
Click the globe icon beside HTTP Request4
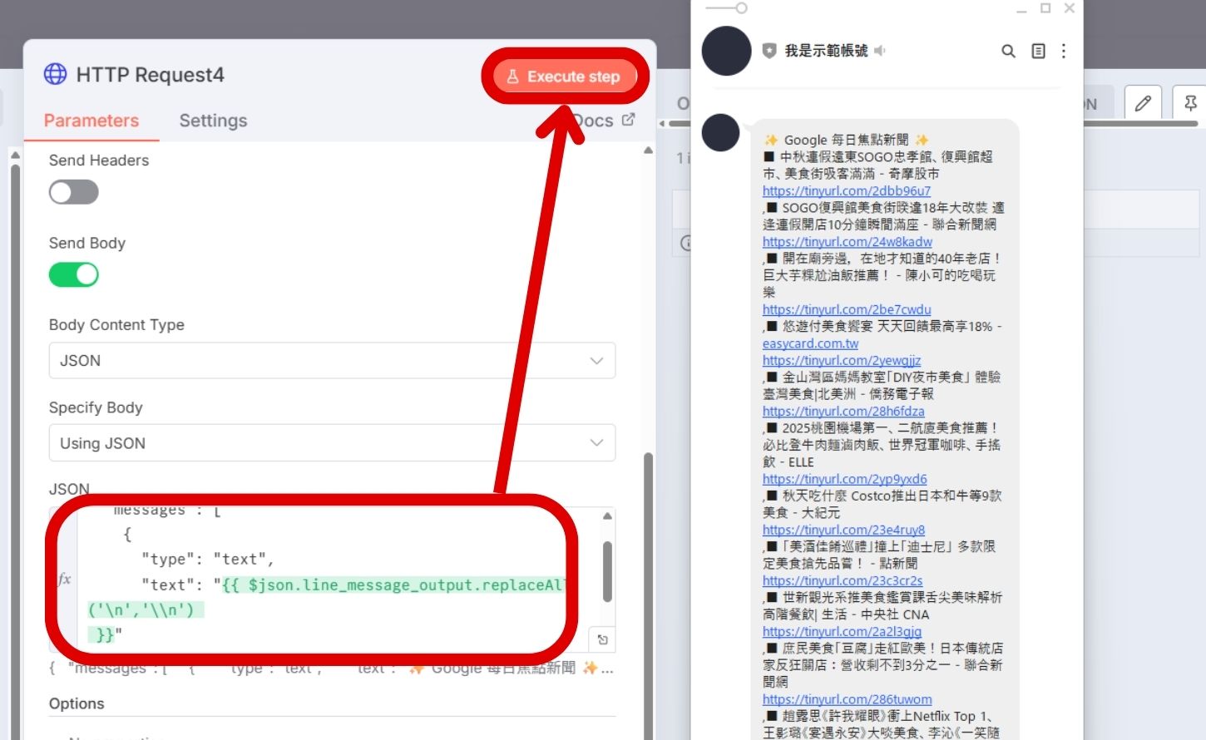[55, 73]
